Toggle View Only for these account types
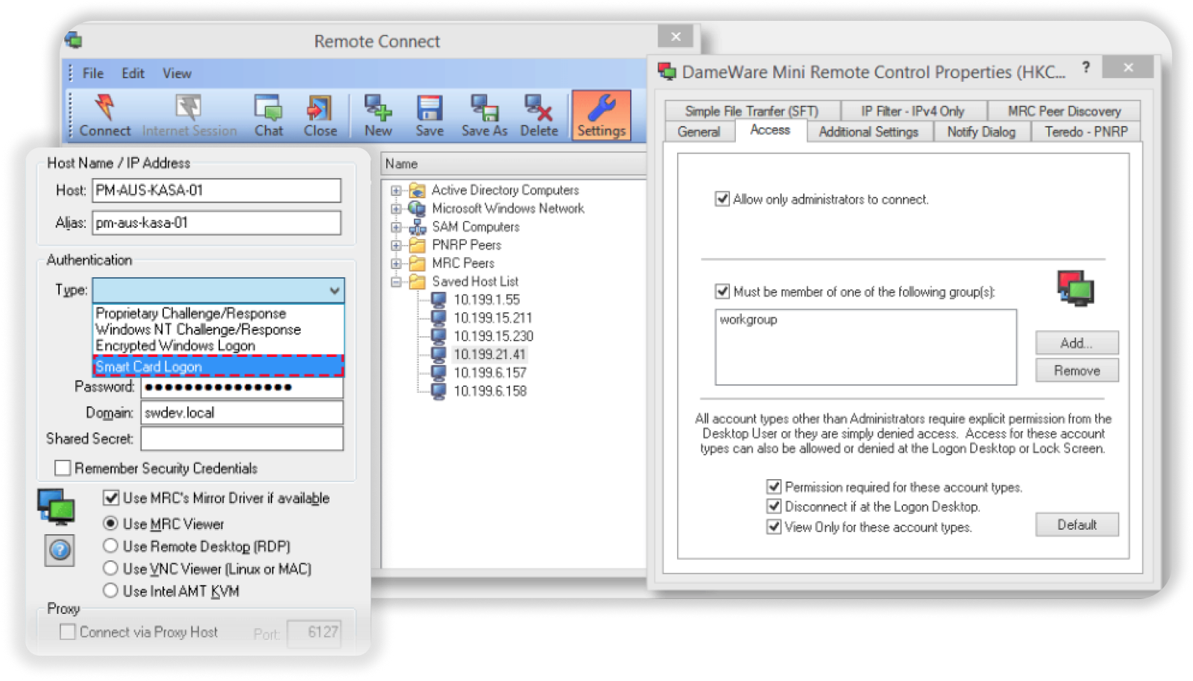Image resolution: width=1193 pixels, height=681 pixels. coord(774,527)
